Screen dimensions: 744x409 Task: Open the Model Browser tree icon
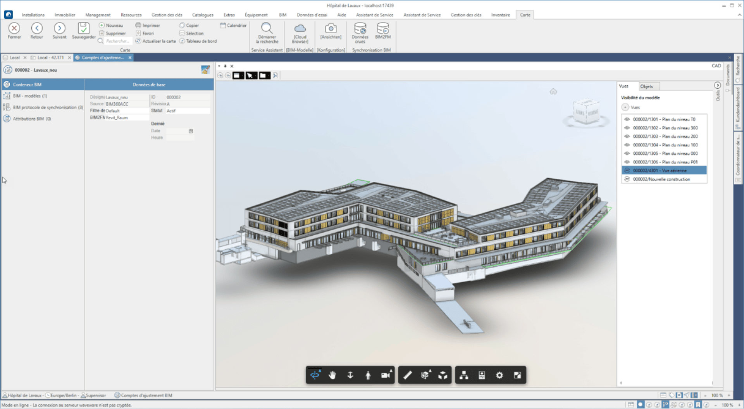click(x=464, y=375)
